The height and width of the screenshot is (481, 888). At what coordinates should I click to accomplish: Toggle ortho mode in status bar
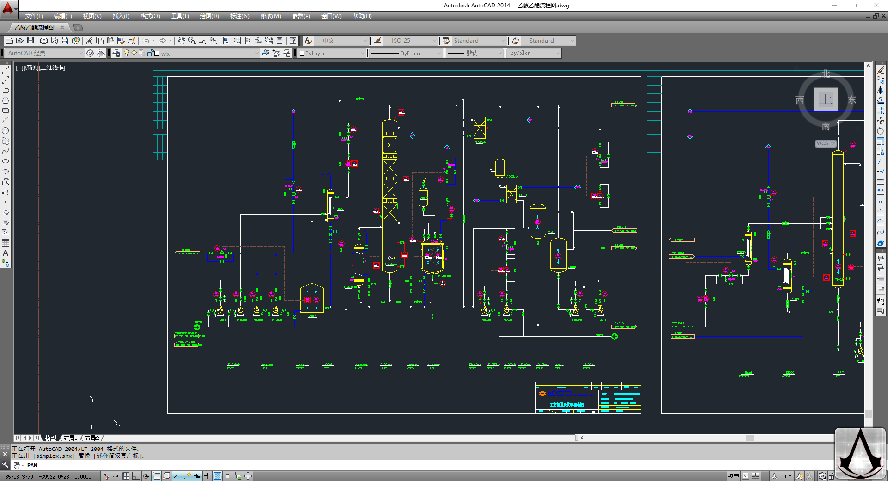[136, 476]
